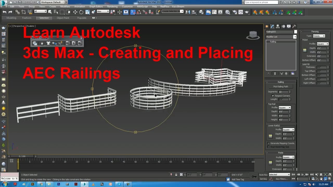Viewport: 333px width, 187px height.
Task: Open the Top Rail Profile dropdown
Action: [285, 108]
